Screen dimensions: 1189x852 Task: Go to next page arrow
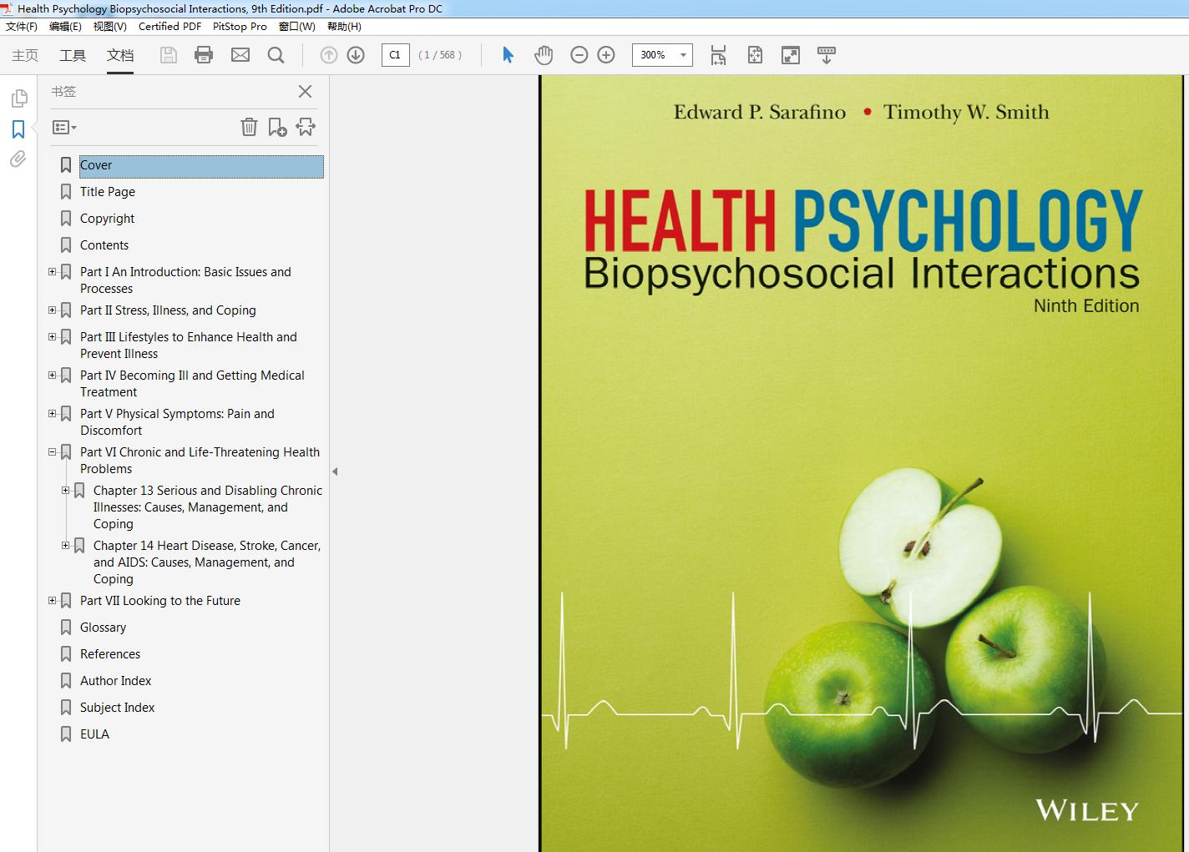[356, 55]
